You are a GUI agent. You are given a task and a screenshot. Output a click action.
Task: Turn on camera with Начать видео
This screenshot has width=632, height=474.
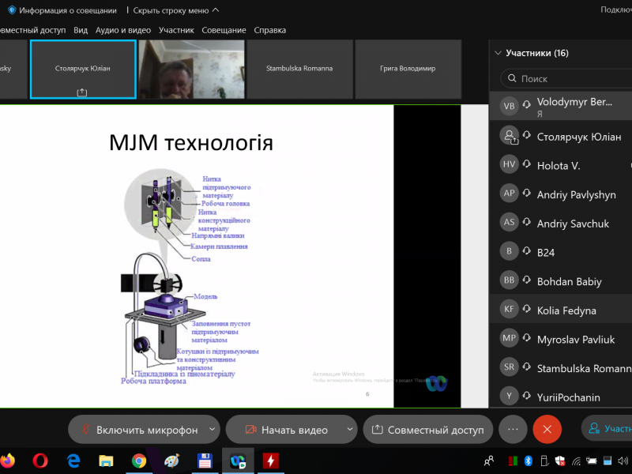tap(285, 430)
